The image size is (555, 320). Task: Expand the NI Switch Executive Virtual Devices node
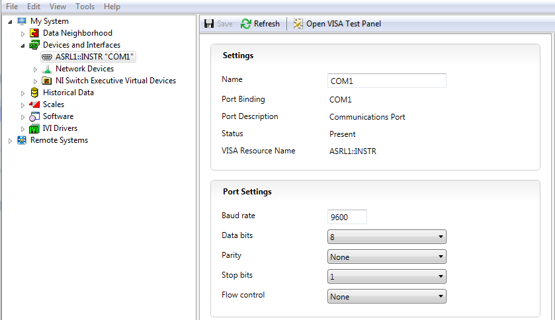35,81
